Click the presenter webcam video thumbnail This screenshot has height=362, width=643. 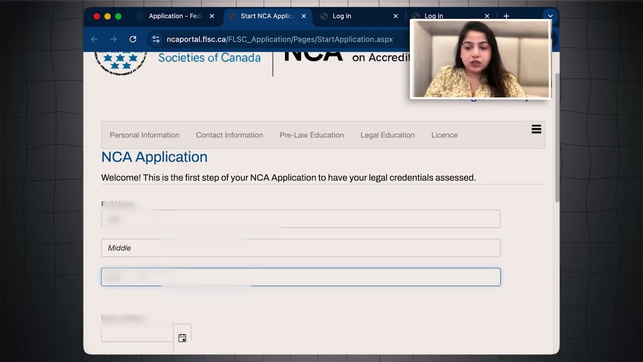coord(481,59)
